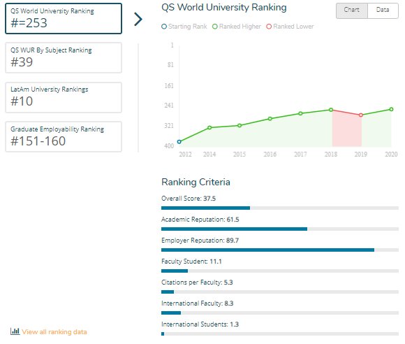
Task: Switch to the Chart view
Action: point(351,10)
